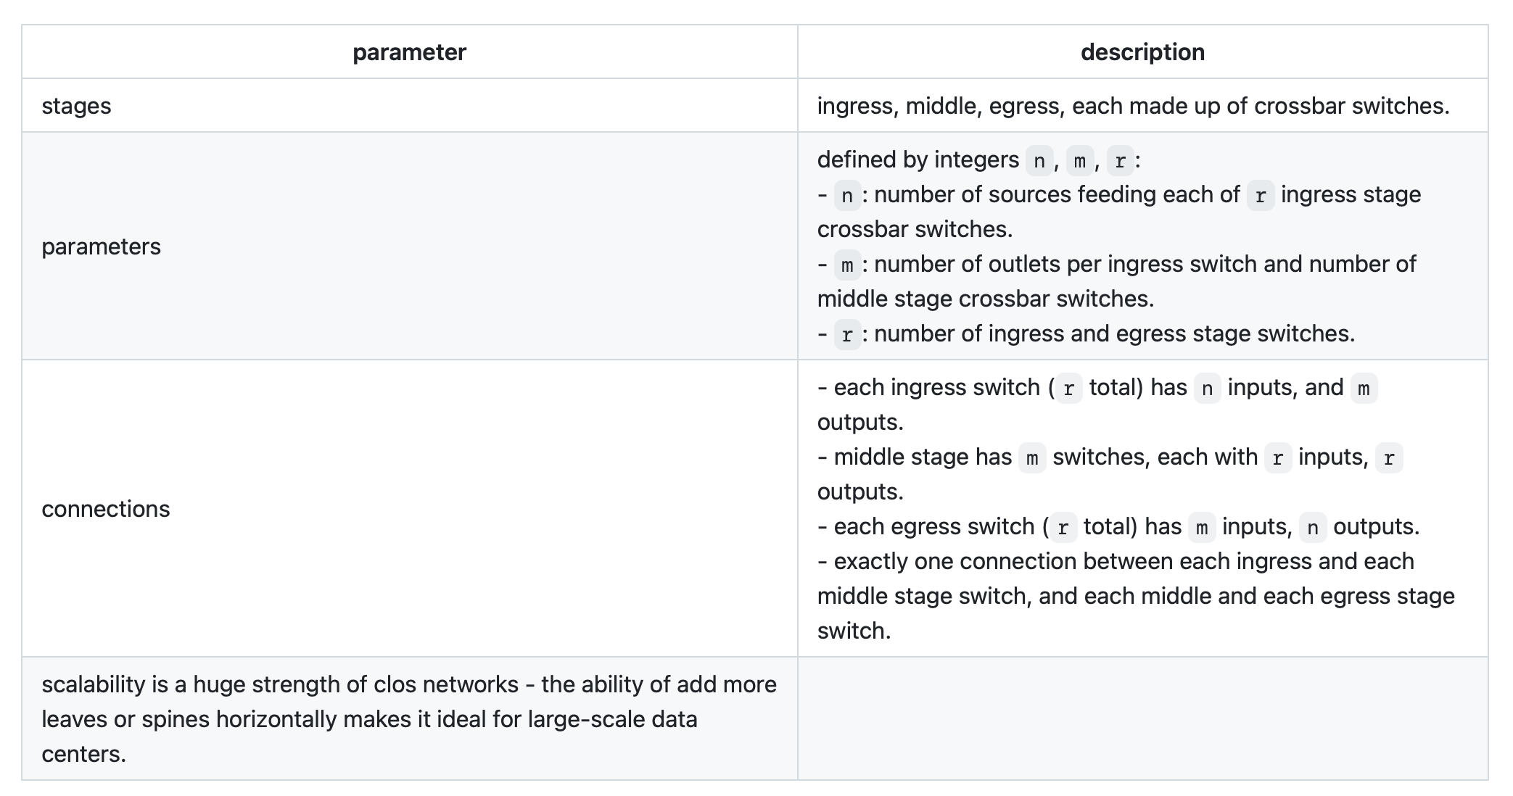The height and width of the screenshot is (796, 1513).
Task: Select the 'stages' row label cell
Action: (410, 106)
